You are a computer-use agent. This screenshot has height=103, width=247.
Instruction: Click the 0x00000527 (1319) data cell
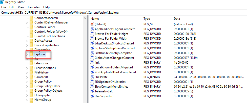point(186,58)
